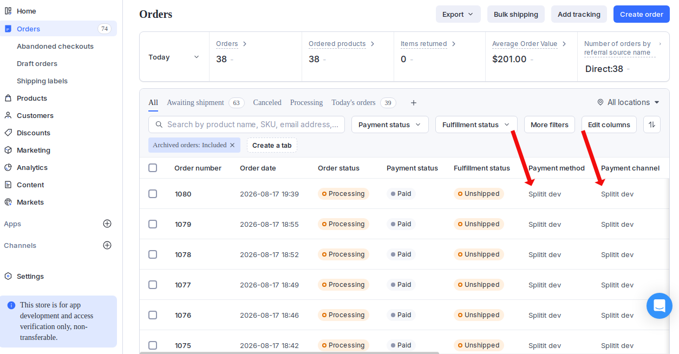Click the search magnifier icon
The height and width of the screenshot is (354, 679).
click(x=159, y=124)
